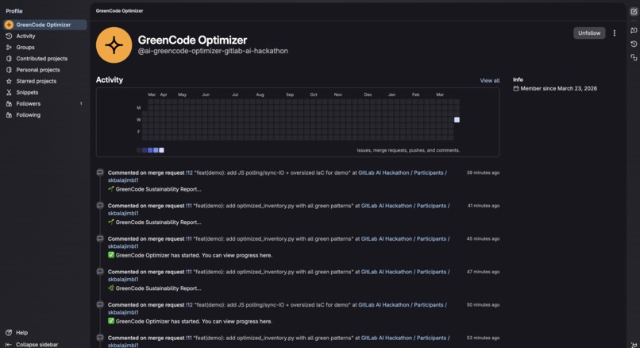Viewport: 640px width, 348px height.
Task: Click Participants link in 45-minute entry
Action: point(431,239)
